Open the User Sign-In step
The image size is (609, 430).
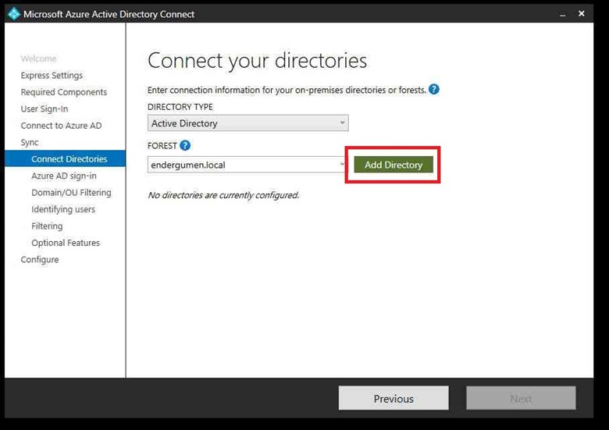pyautogui.click(x=45, y=109)
